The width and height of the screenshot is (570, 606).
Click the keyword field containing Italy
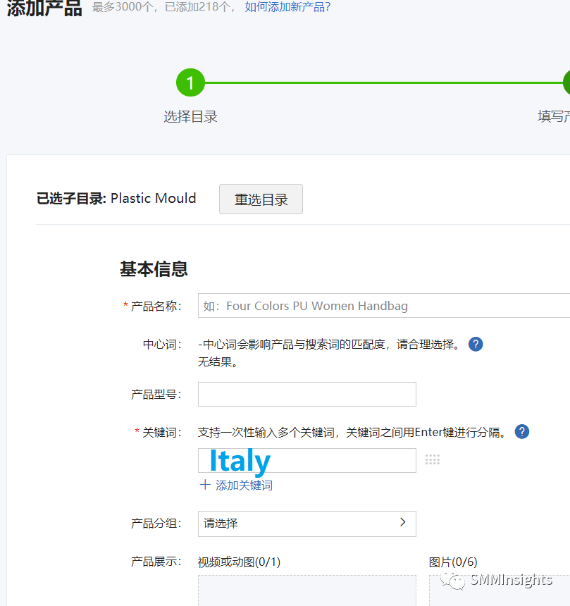(306, 461)
